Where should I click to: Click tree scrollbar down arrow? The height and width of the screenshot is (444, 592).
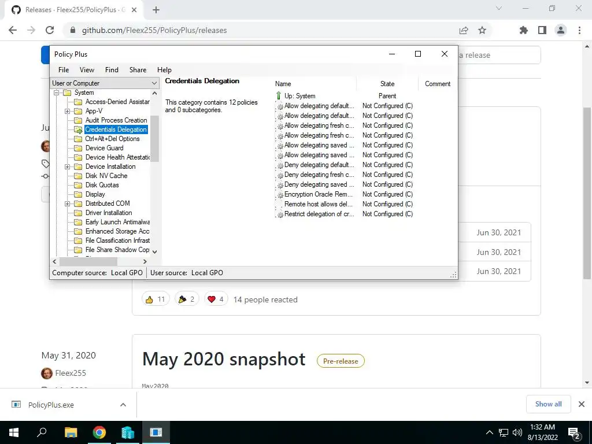(155, 252)
